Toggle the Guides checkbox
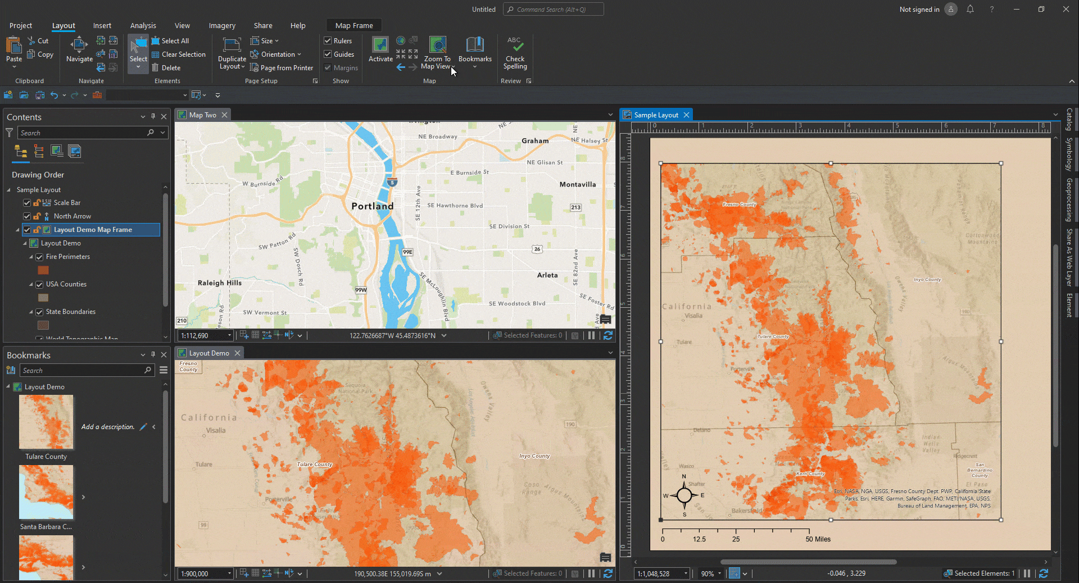The width and height of the screenshot is (1079, 583). coord(328,54)
